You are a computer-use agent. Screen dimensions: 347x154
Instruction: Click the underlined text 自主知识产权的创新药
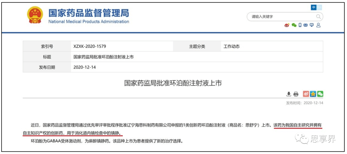coord(43,133)
